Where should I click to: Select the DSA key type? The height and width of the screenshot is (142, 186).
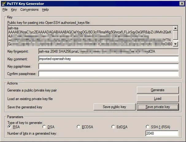click(x=44, y=127)
